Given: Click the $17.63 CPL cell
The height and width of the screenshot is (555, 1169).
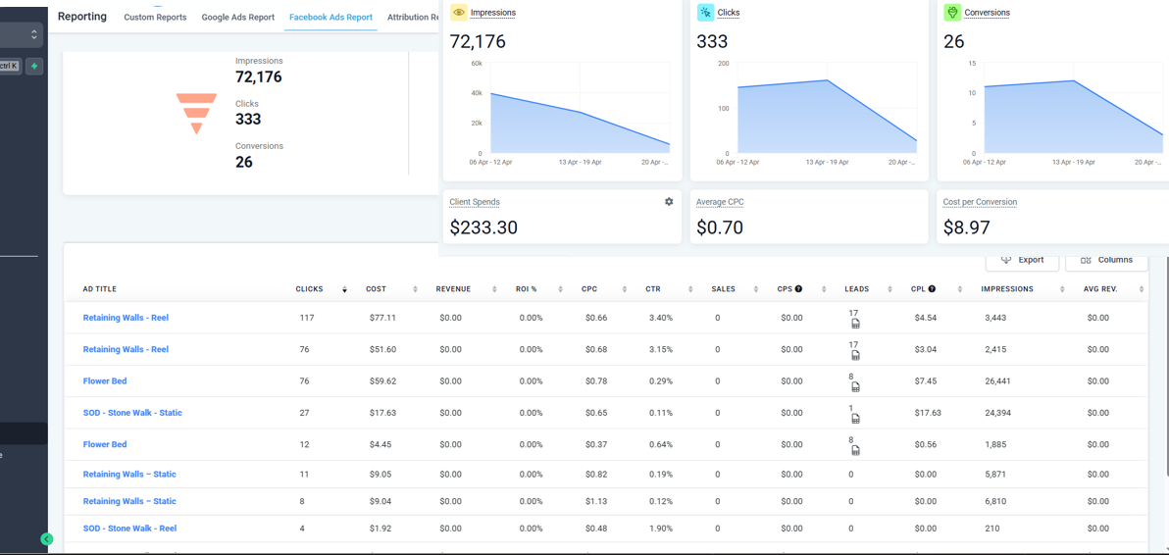Looking at the screenshot, I should (928, 413).
